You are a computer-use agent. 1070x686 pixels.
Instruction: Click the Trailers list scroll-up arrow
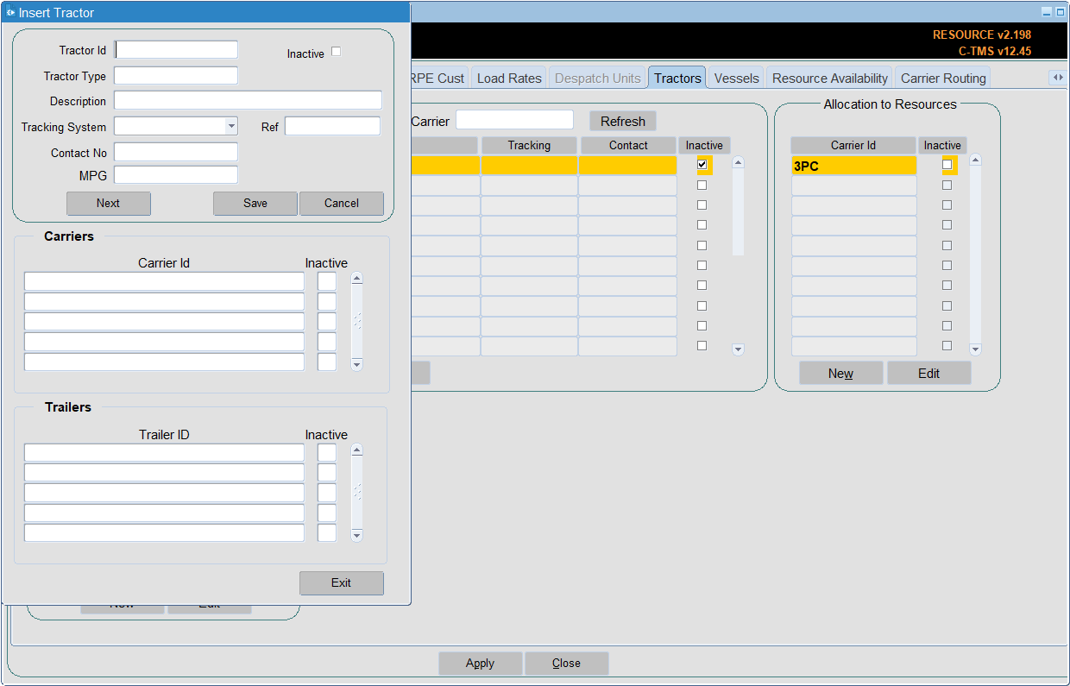point(357,450)
